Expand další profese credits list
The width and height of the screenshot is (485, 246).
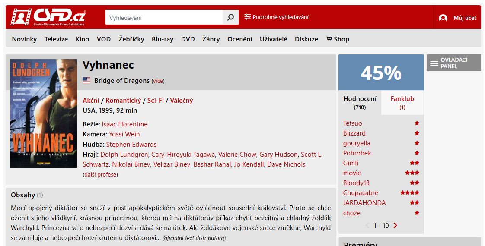click(x=100, y=175)
